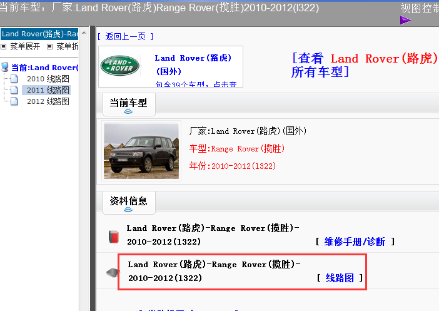Collapse the menu via 菜单折 label
Screen dimensions: 439x311
click(67, 46)
